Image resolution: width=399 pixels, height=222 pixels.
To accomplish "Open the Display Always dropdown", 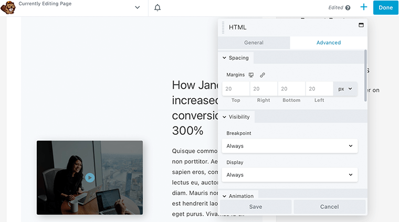I will pyautogui.click(x=290, y=175).
